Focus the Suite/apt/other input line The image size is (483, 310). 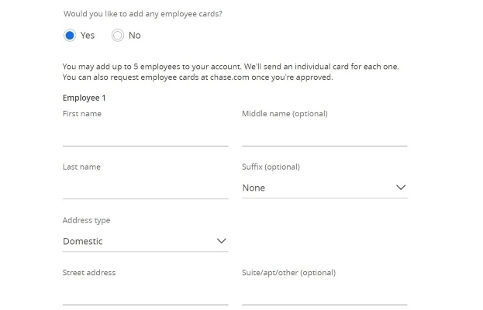pyautogui.click(x=324, y=294)
